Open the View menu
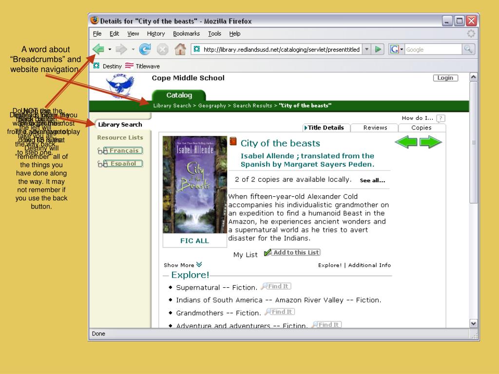The image size is (499, 374). [x=133, y=34]
